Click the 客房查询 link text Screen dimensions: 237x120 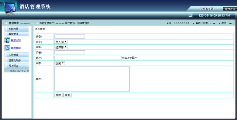pos(16,48)
